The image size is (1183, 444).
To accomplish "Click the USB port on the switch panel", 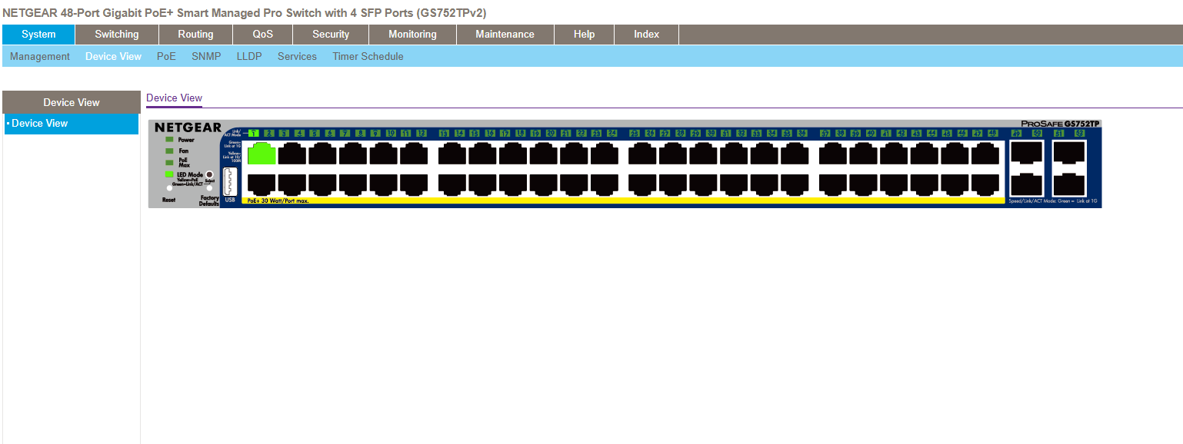I will [229, 184].
